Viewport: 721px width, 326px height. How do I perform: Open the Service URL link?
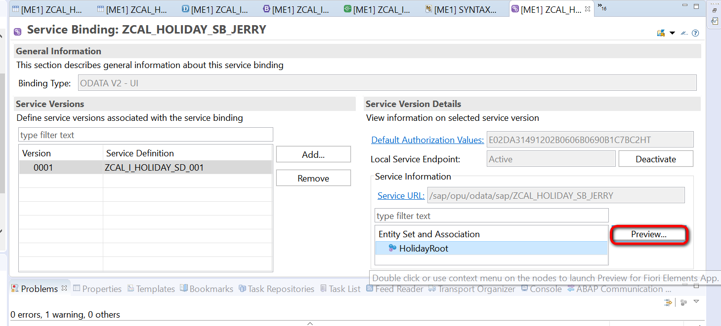click(401, 195)
